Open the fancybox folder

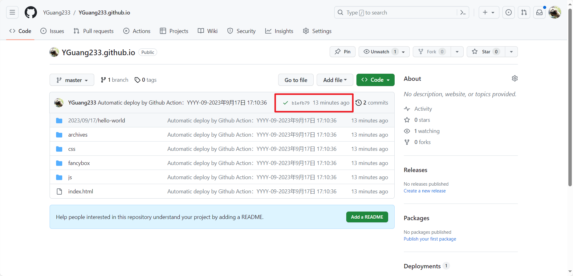[x=79, y=163]
